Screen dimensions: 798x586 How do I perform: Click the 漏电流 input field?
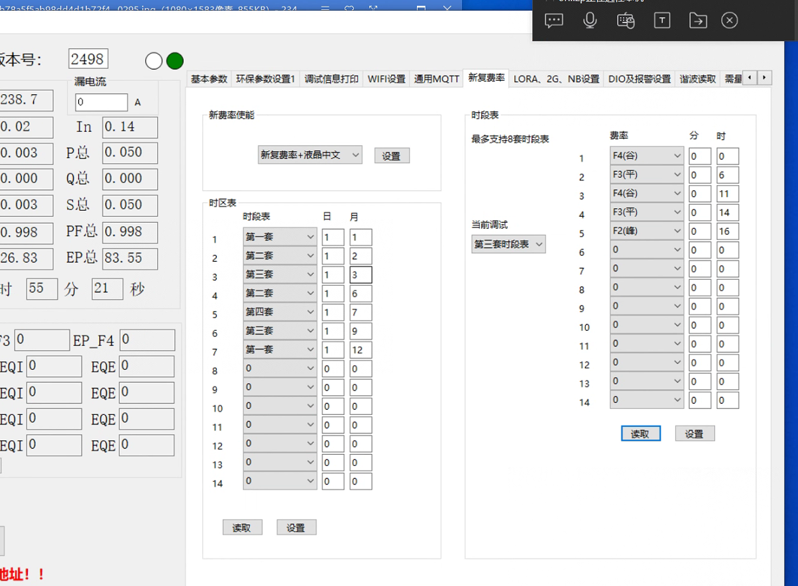click(101, 102)
